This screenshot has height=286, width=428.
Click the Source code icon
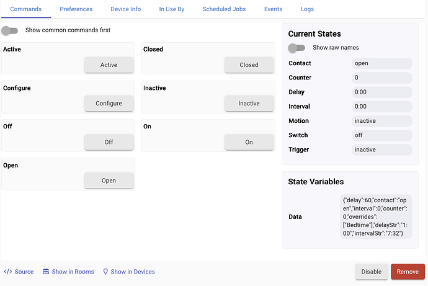point(8,272)
